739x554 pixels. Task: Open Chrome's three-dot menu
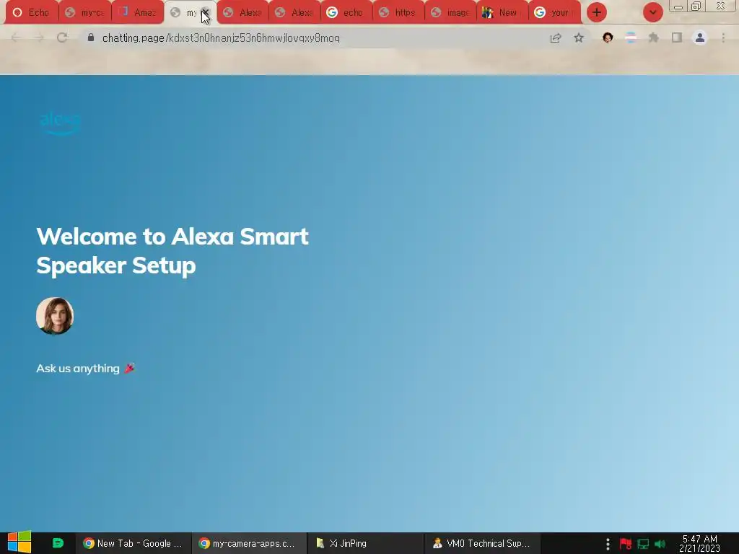[723, 38]
